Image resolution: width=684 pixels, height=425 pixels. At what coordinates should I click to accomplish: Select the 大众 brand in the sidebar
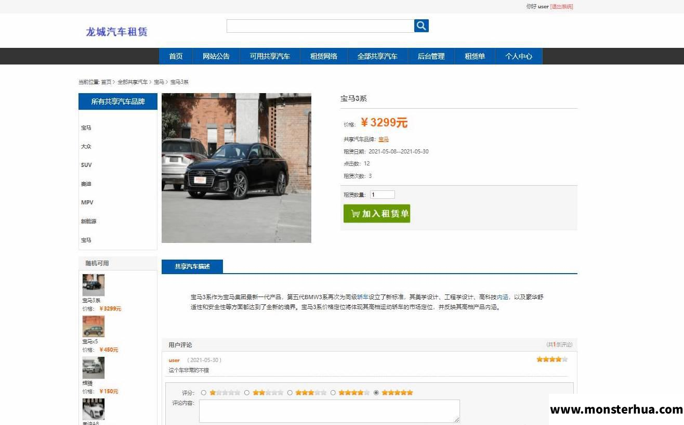coord(86,147)
